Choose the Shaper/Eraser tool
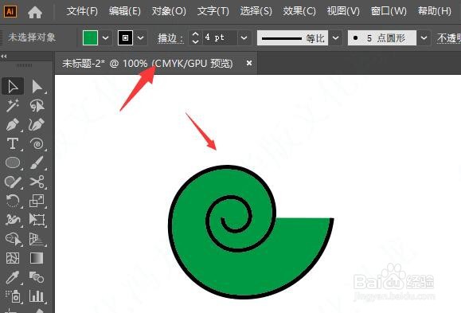The height and width of the screenshot is (313, 461). 13,182
